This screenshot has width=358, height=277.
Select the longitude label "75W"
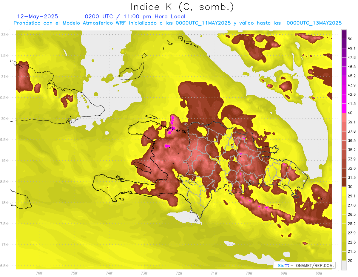pyautogui.click(x=74, y=273)
